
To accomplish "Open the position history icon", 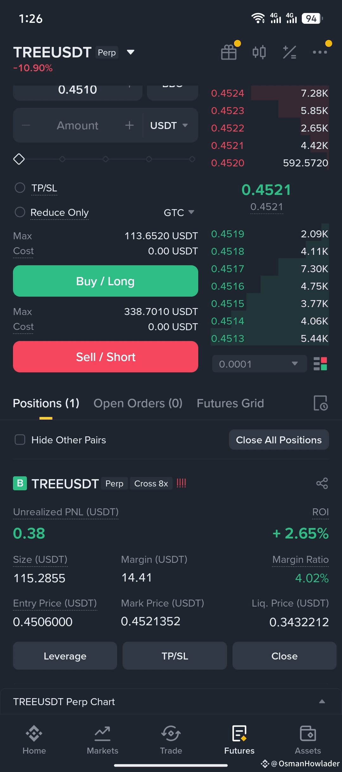I will click(321, 403).
